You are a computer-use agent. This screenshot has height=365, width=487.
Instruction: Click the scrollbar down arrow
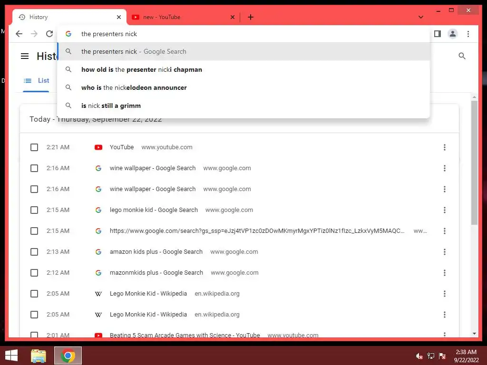pyautogui.click(x=474, y=334)
